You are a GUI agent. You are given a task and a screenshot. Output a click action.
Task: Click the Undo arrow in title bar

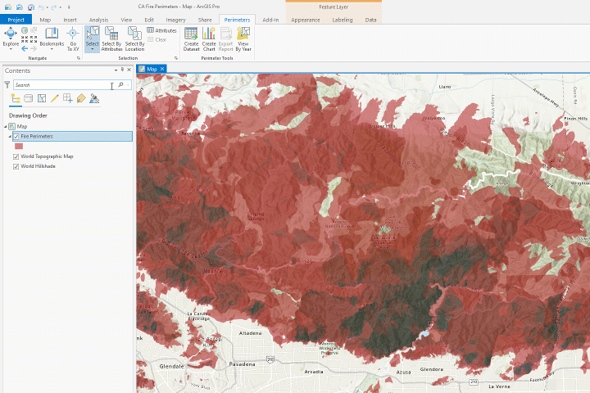pyautogui.click(x=41, y=7)
